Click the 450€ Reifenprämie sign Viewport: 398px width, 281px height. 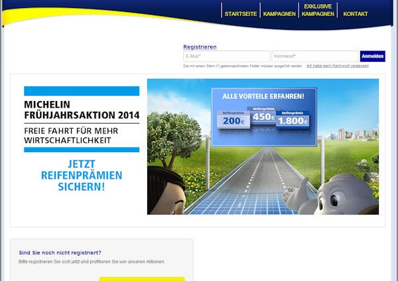click(x=263, y=115)
